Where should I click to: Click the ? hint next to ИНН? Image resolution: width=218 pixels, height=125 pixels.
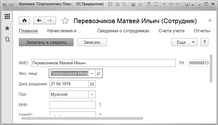[100, 105]
